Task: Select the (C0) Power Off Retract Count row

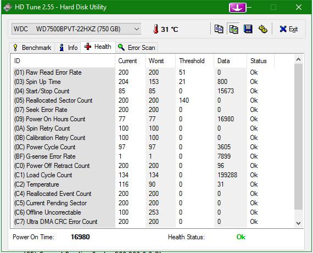Action: [144, 166]
